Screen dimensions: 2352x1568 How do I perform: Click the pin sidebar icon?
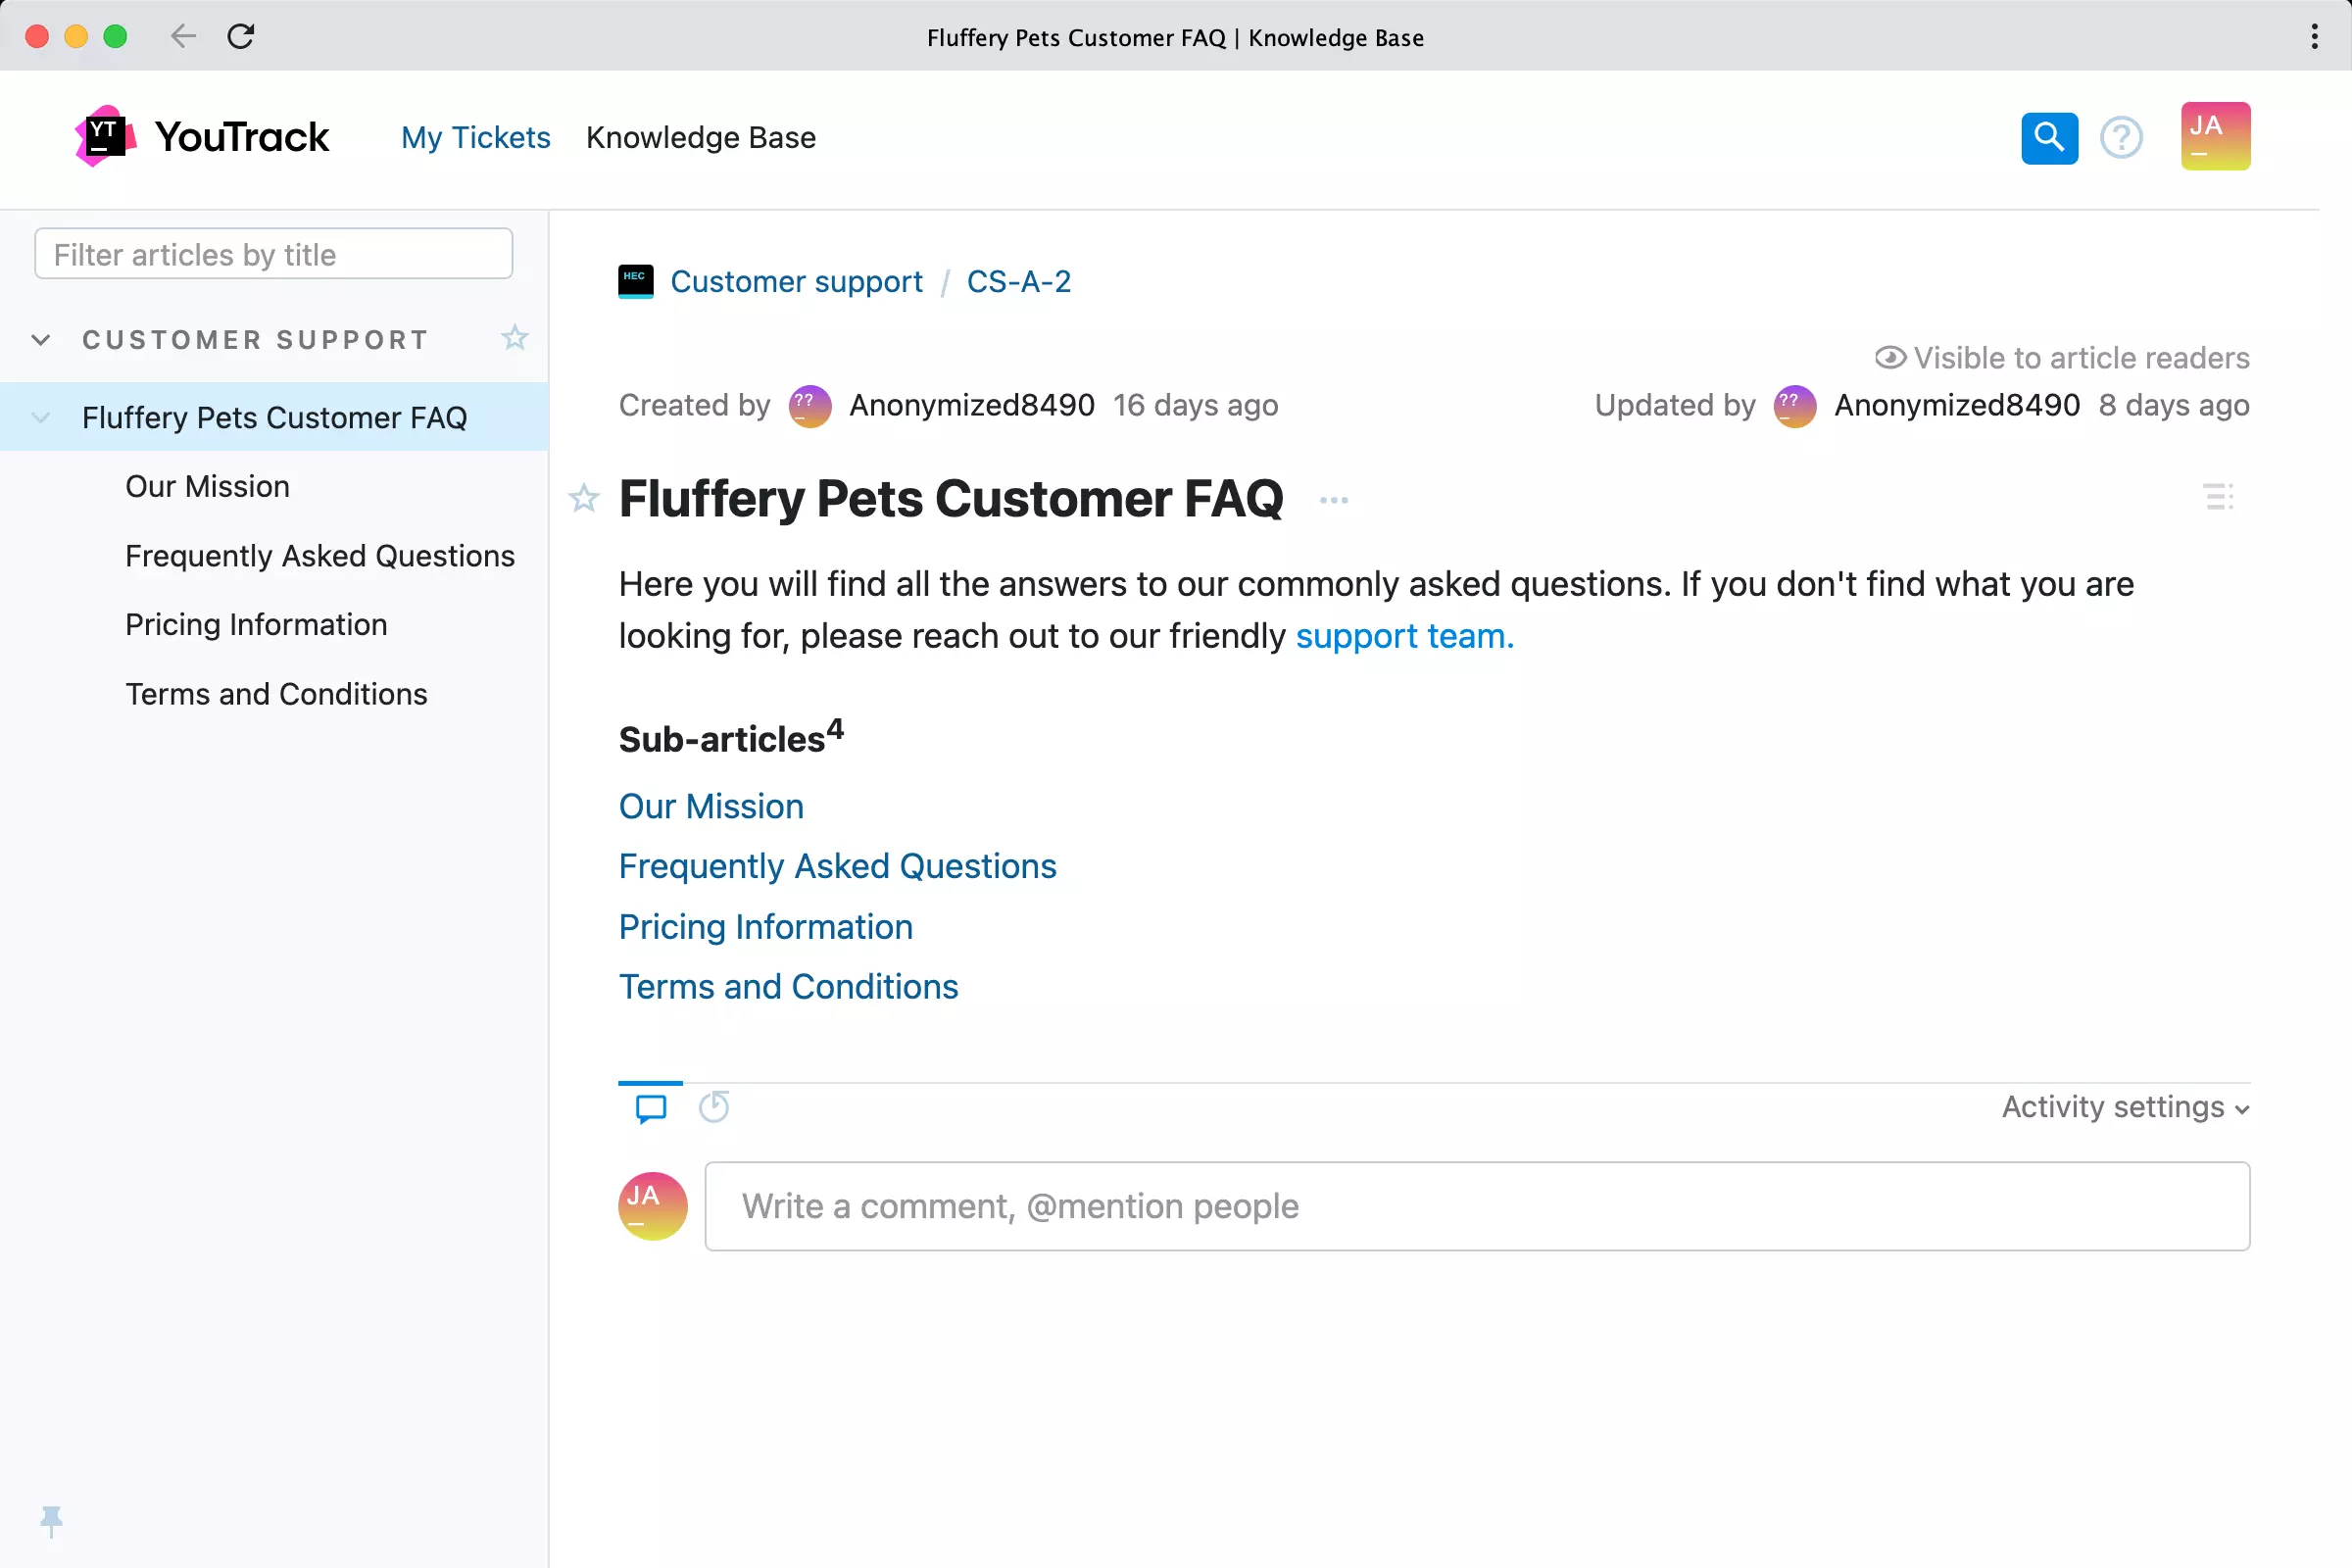click(50, 1522)
